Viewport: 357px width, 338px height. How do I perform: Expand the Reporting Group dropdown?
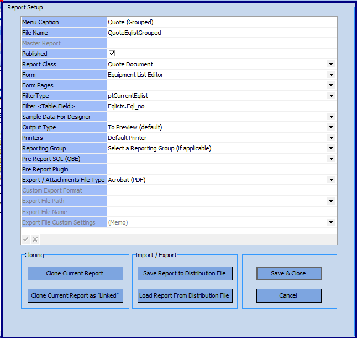click(x=331, y=148)
